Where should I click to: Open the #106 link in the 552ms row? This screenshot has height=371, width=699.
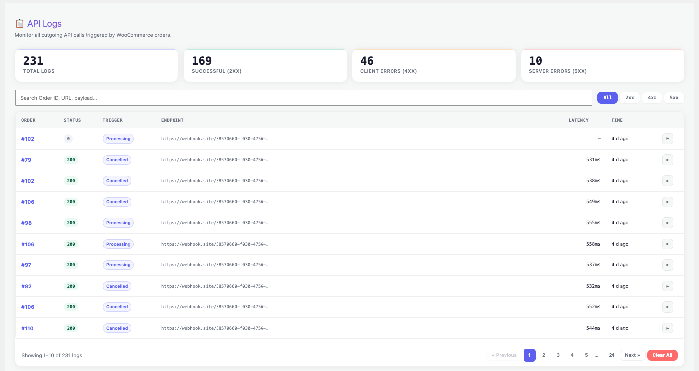click(28, 307)
